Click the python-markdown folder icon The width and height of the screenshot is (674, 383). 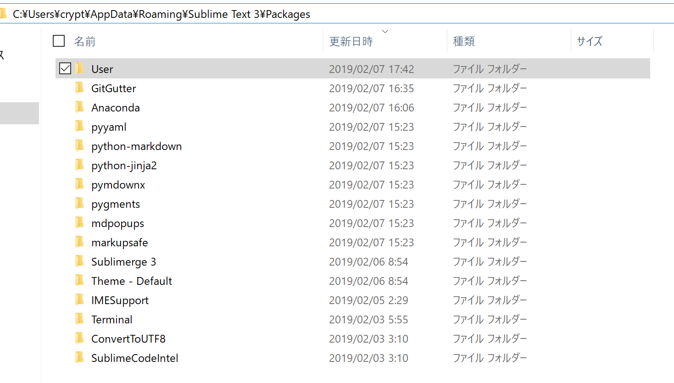point(80,146)
